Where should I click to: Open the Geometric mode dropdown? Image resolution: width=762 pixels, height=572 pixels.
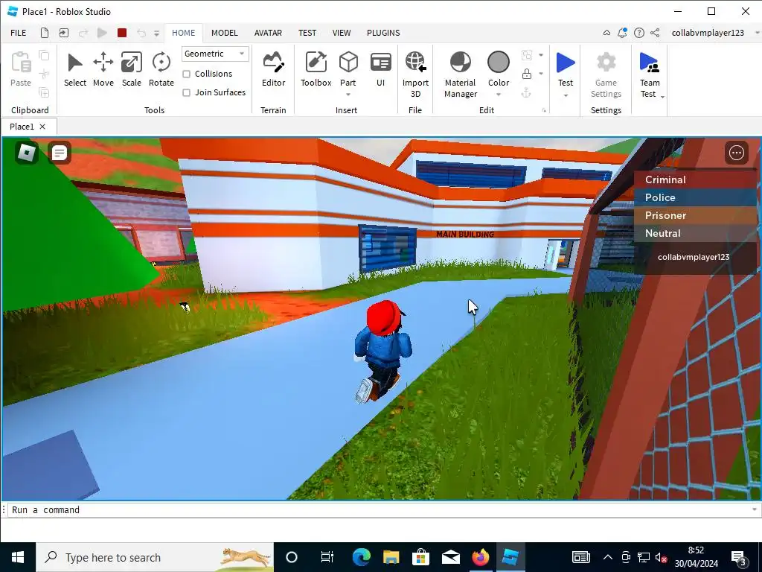[215, 54]
